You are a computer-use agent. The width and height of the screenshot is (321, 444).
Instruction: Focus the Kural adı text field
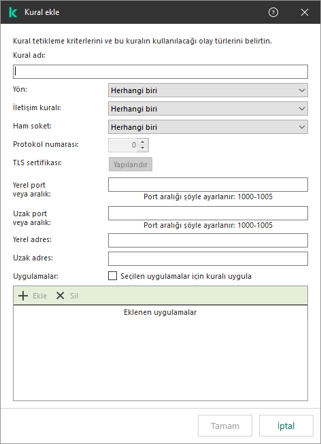click(x=160, y=71)
